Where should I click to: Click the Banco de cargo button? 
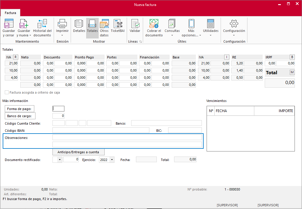click(20, 116)
